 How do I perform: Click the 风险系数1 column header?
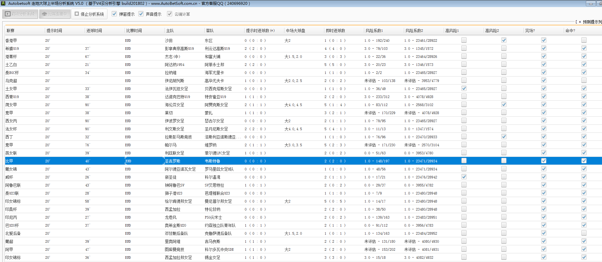(374, 31)
